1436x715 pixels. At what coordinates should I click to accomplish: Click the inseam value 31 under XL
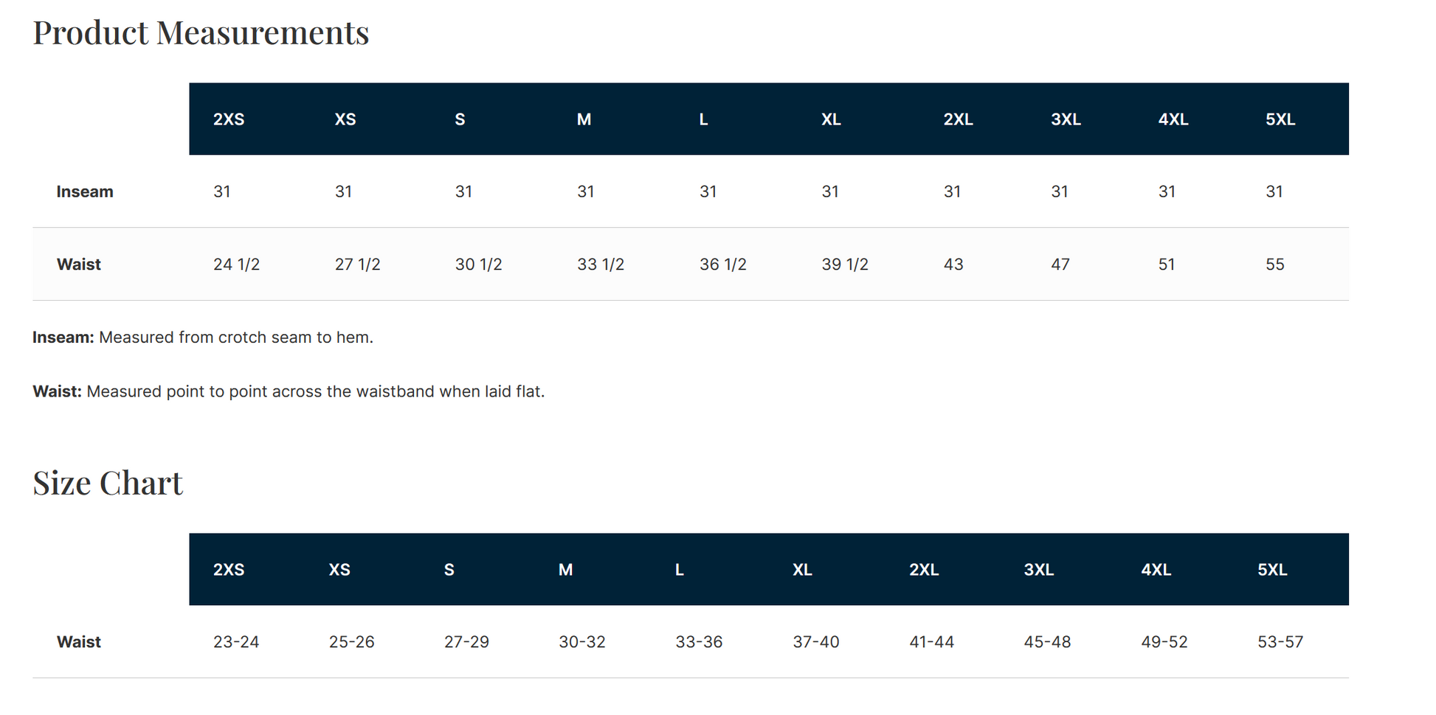830,192
